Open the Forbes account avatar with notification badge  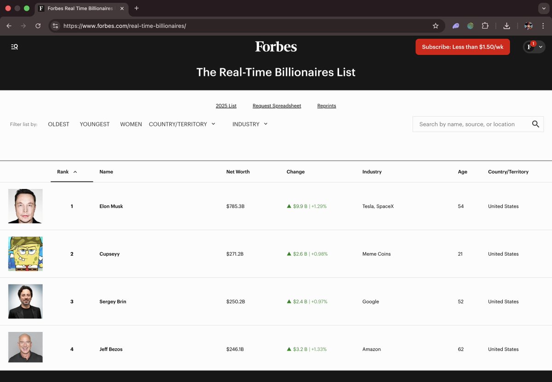pos(530,46)
